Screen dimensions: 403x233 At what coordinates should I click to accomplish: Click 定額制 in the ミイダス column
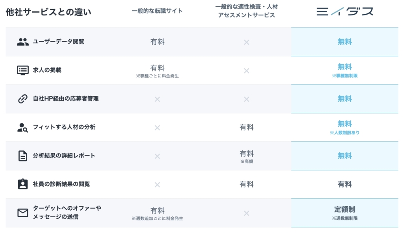(x=345, y=209)
